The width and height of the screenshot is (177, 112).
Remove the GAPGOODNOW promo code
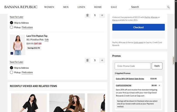point(159,85)
